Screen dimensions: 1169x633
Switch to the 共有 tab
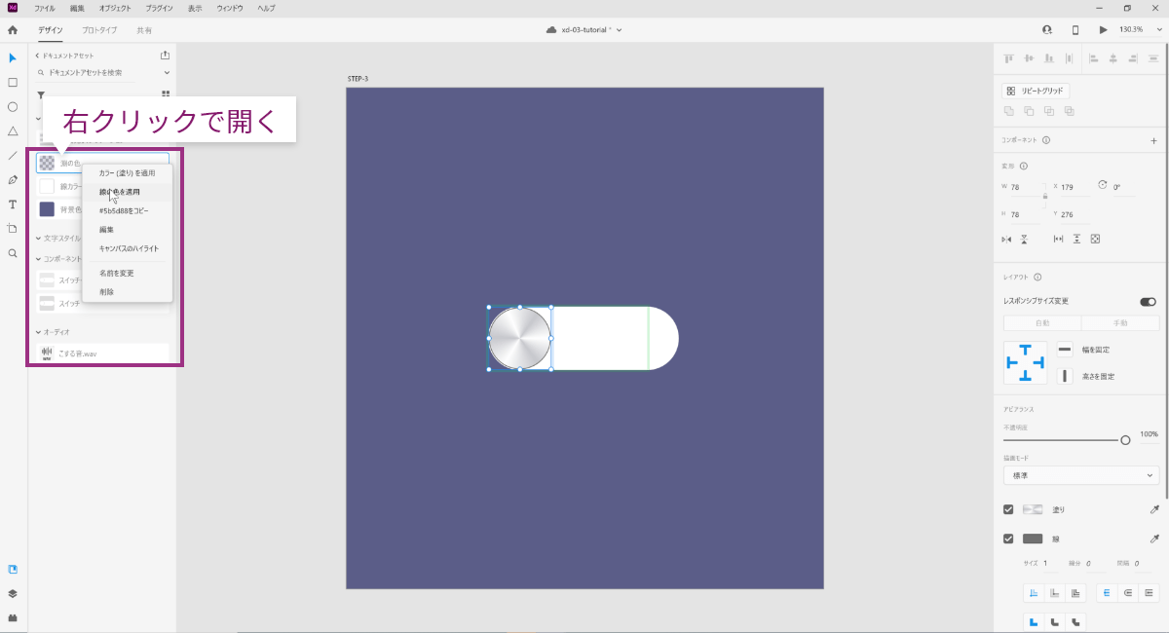pos(144,30)
